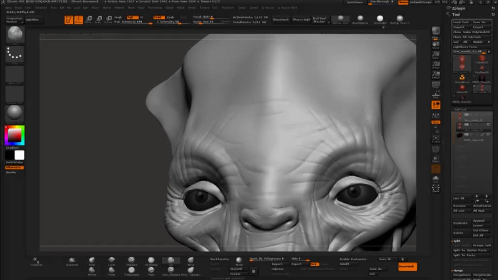498x280 pixels.
Task: Click the Zoom canvas icon
Action: click(x=436, y=55)
